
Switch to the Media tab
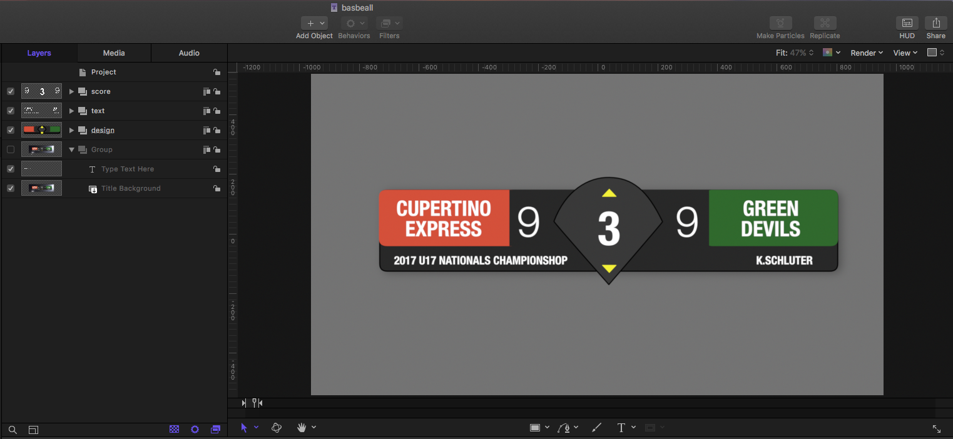pos(113,53)
